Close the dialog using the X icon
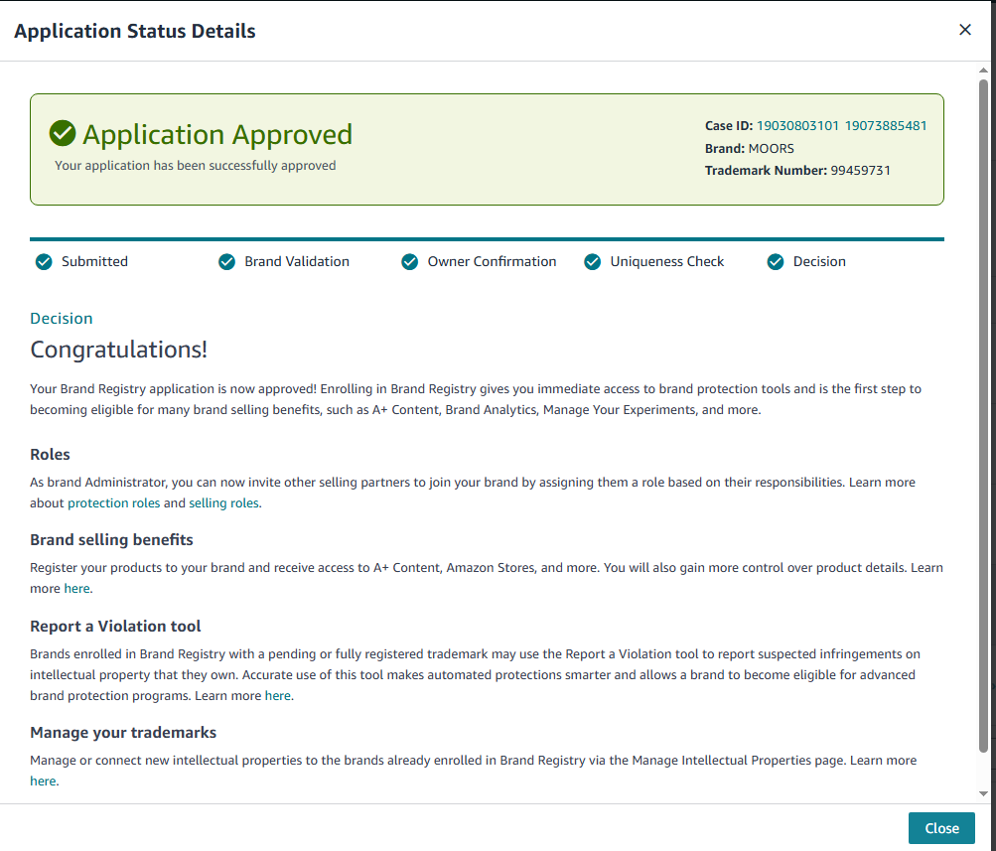Screen dimensions: 996x851 [x=964, y=30]
